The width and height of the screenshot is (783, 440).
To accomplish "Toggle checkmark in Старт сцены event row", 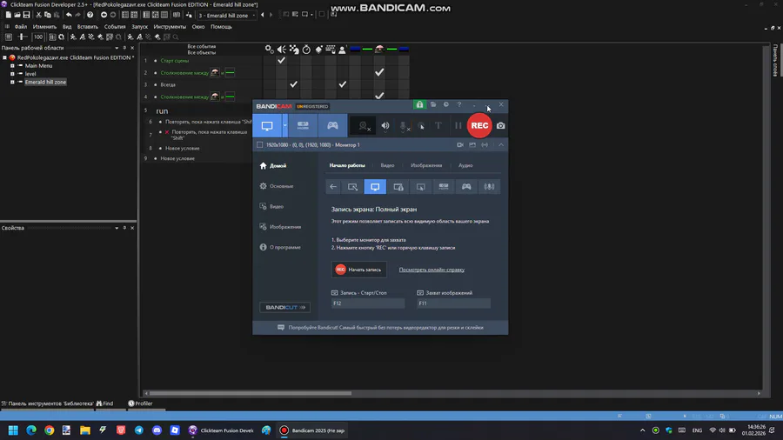I will (281, 60).
